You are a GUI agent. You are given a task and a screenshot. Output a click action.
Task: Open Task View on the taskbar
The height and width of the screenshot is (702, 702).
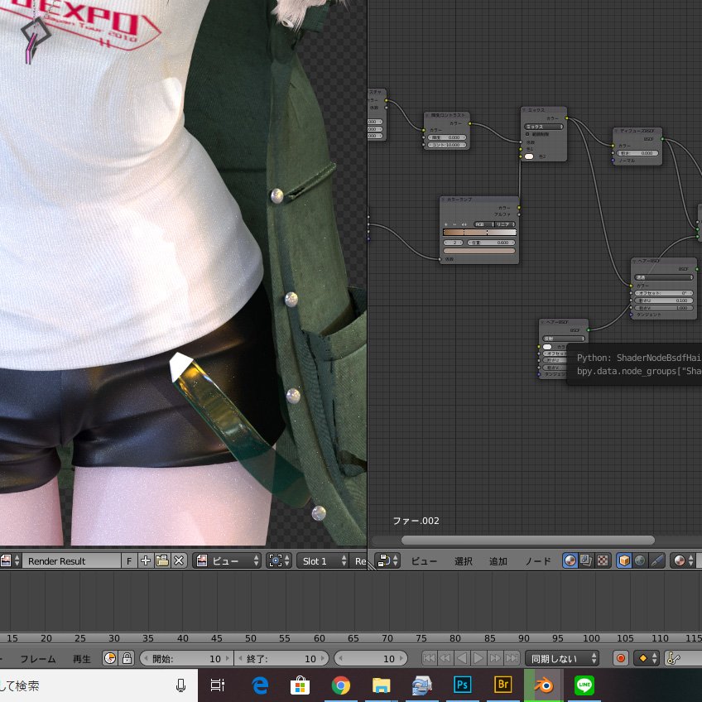(x=218, y=685)
